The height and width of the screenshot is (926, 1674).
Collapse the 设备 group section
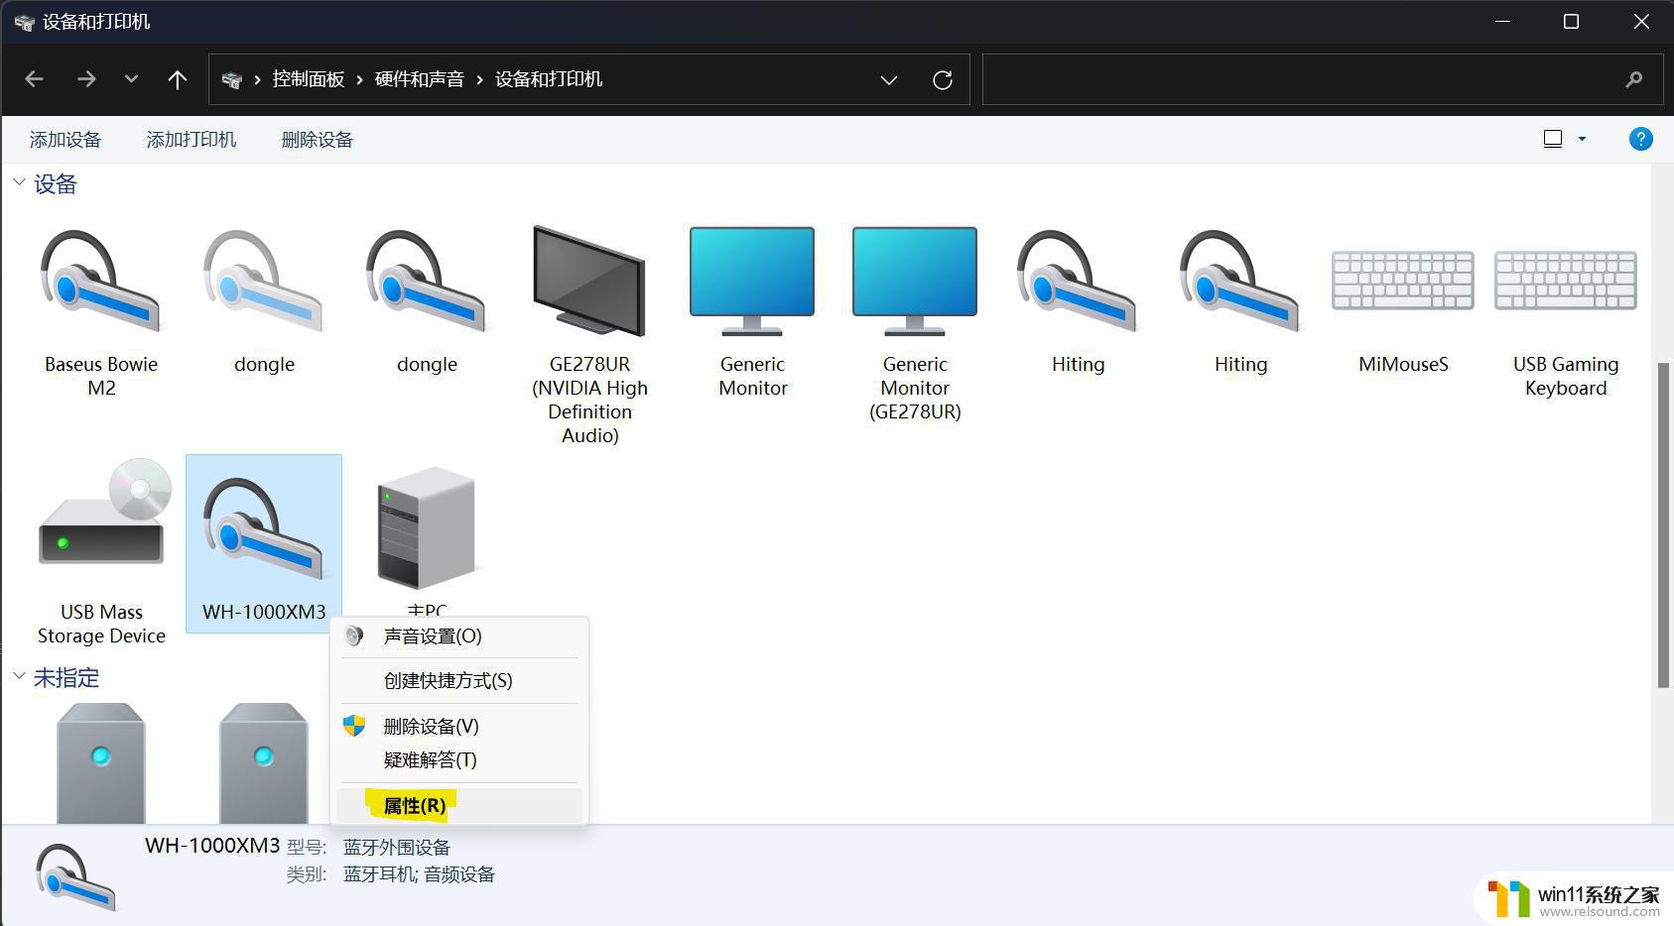[19, 182]
